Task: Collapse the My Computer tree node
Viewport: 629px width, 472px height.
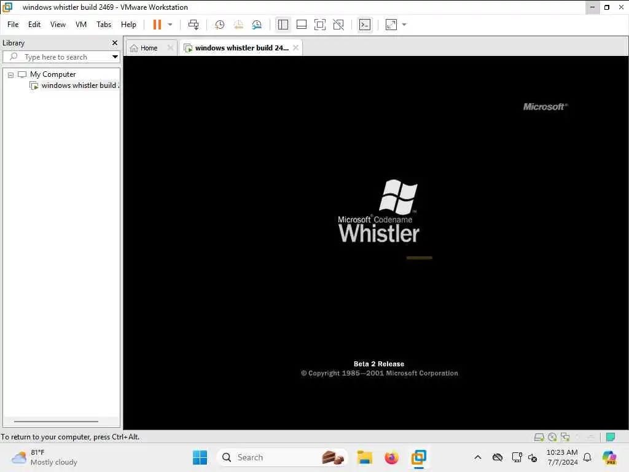Action: 11,74
